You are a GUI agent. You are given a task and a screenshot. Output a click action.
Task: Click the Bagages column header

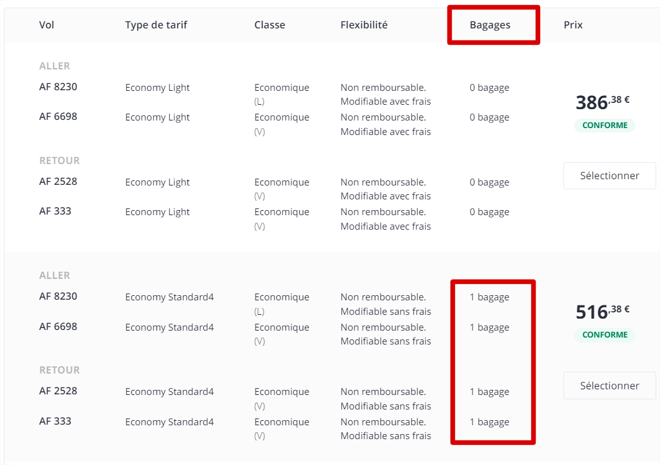(x=490, y=25)
